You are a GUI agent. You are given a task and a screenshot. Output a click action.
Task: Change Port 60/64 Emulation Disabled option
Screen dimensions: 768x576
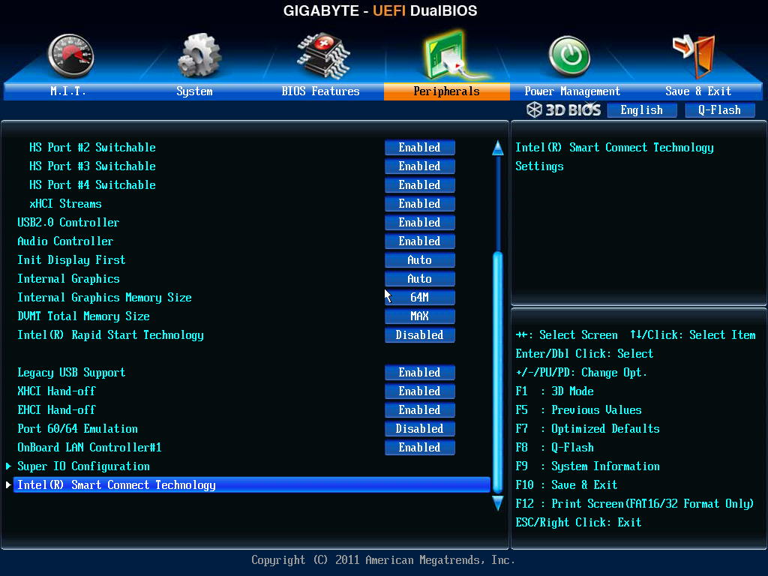[420, 428]
